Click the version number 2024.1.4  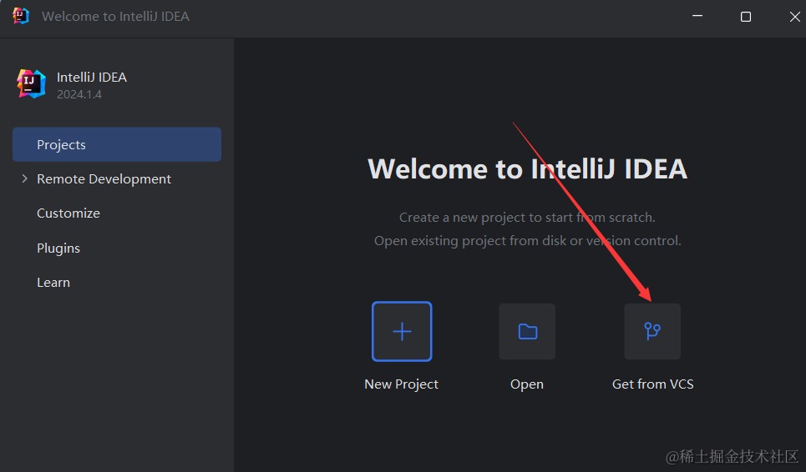click(x=79, y=94)
